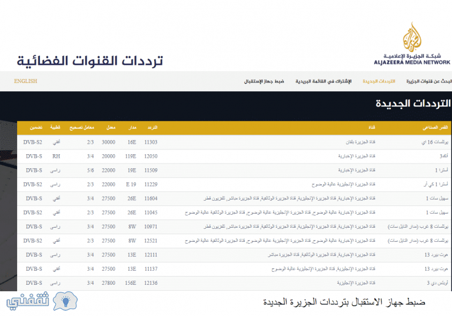Select frequency value 12111
This screenshot has height=316, width=452.
pos(151,255)
